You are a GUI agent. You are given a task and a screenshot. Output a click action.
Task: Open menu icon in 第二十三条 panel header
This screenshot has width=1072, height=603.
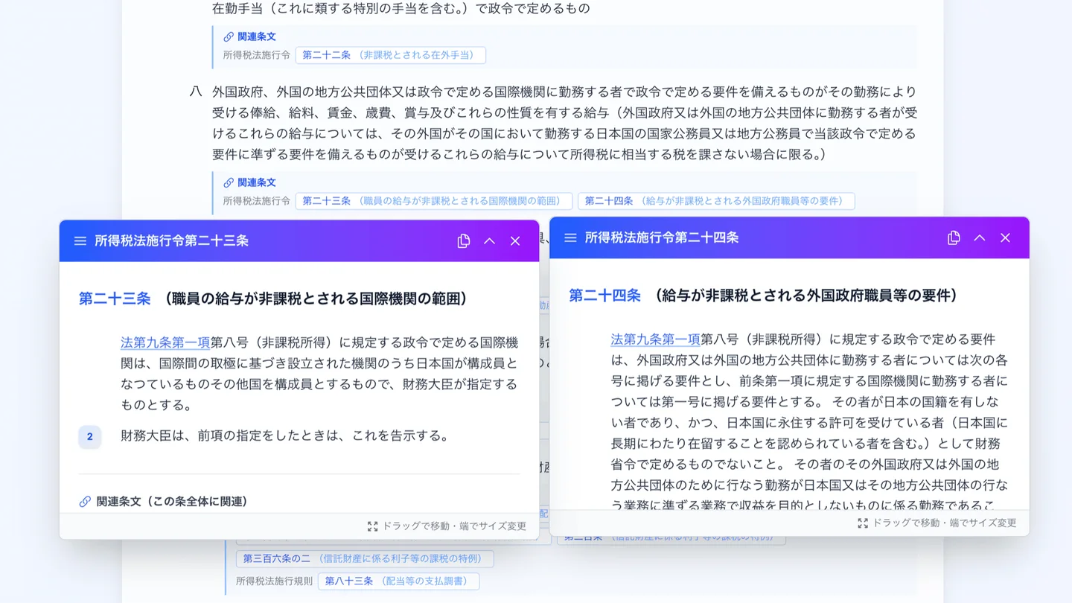coord(80,241)
